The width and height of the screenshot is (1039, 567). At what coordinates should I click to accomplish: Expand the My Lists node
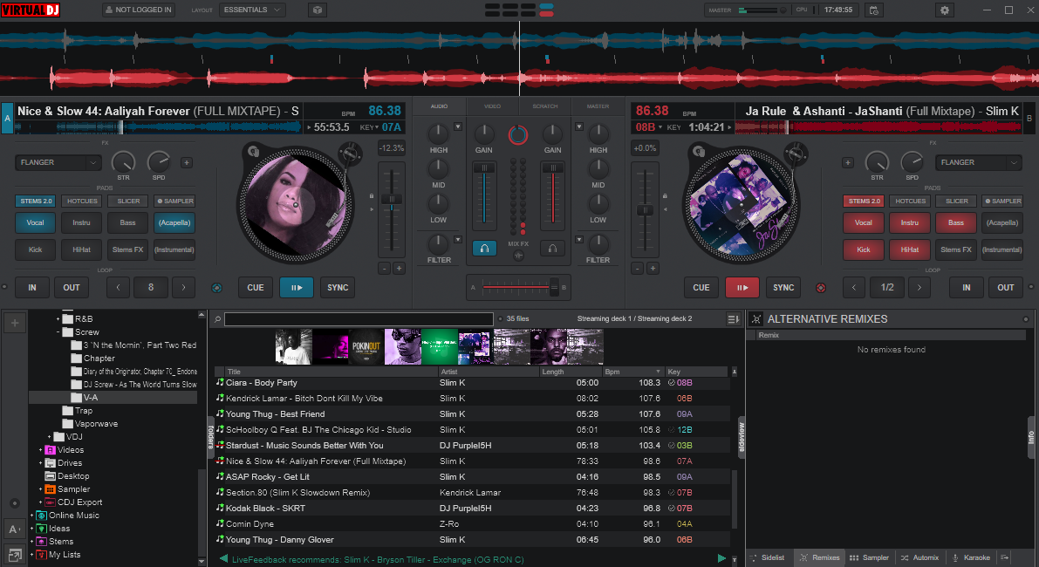click(x=31, y=555)
